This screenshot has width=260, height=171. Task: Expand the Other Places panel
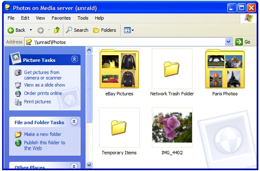(74, 167)
